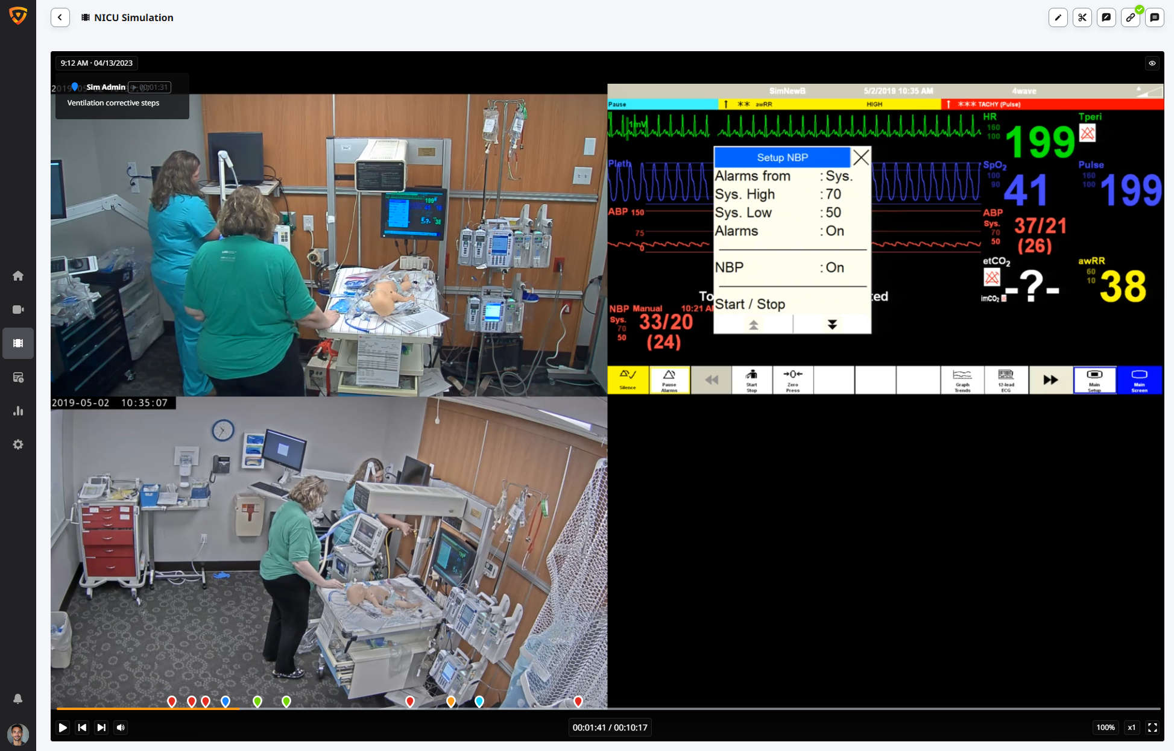This screenshot has height=751, width=1174.
Task: Open the video camera sidebar section
Action: point(18,310)
